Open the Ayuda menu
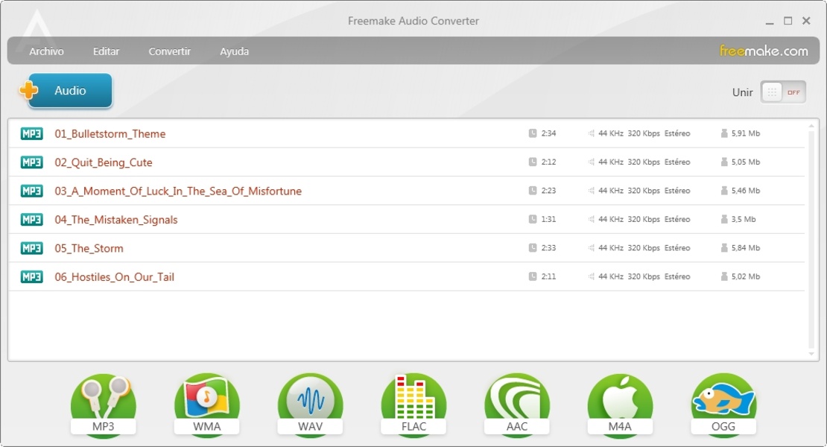This screenshot has height=447, width=827. [234, 51]
